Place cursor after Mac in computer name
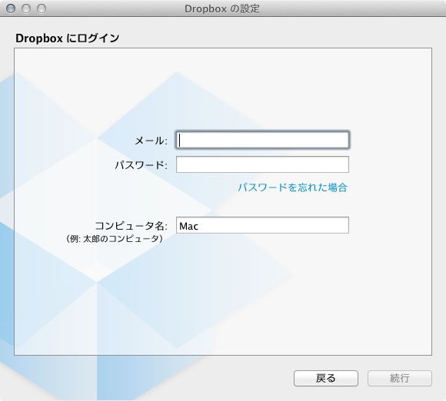The height and width of the screenshot is (401, 446). coord(199,226)
